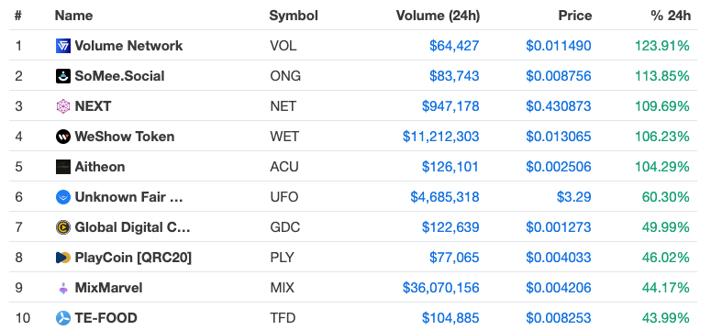
Task: Click the TE-FOOD logo icon
Action: pos(63,318)
